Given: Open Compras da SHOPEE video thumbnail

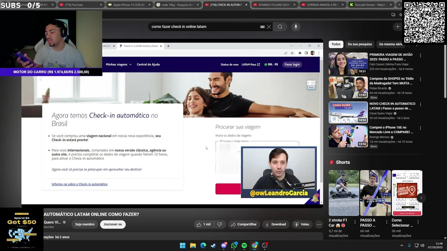Looking at the screenshot, I should click(348, 88).
